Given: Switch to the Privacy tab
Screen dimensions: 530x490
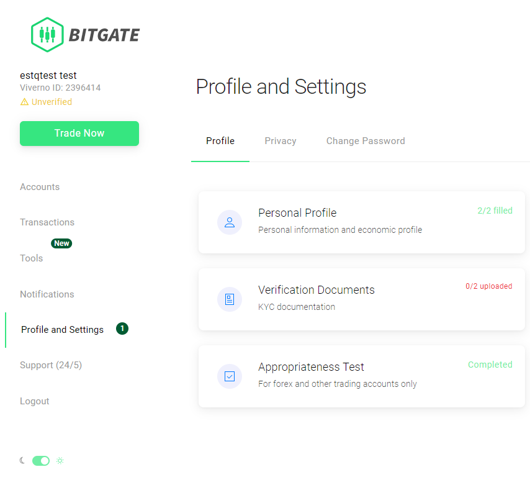Looking at the screenshot, I should pyautogui.click(x=281, y=141).
